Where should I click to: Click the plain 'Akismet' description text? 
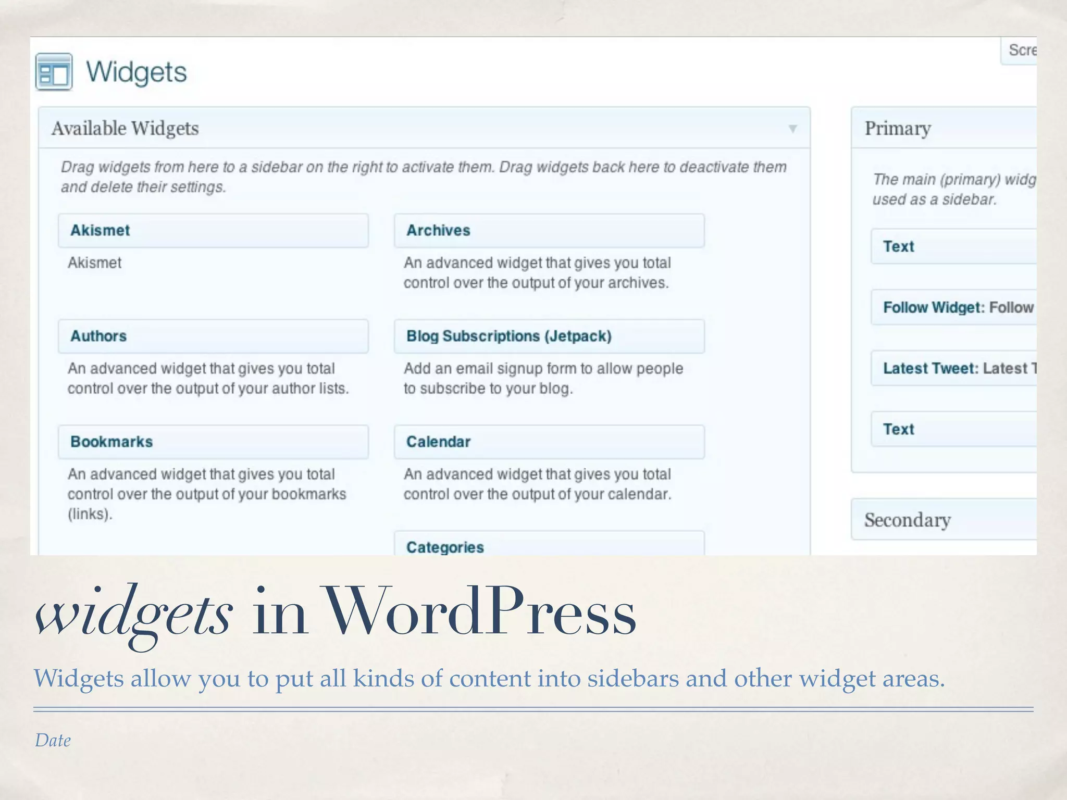pyautogui.click(x=94, y=262)
